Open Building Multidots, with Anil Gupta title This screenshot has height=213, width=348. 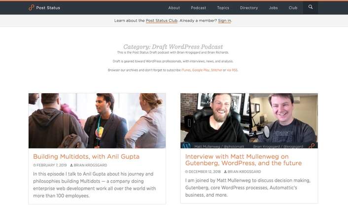coord(86,157)
